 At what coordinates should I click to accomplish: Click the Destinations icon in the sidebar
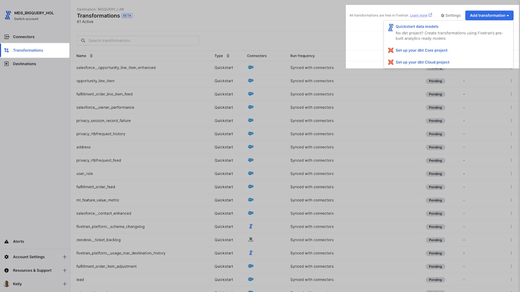coord(6,64)
